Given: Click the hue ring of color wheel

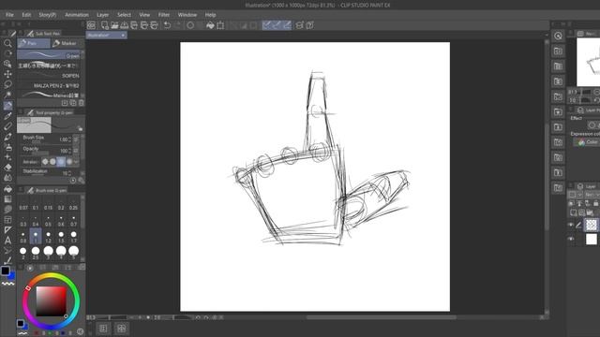Looking at the screenshot, I should (52, 276).
